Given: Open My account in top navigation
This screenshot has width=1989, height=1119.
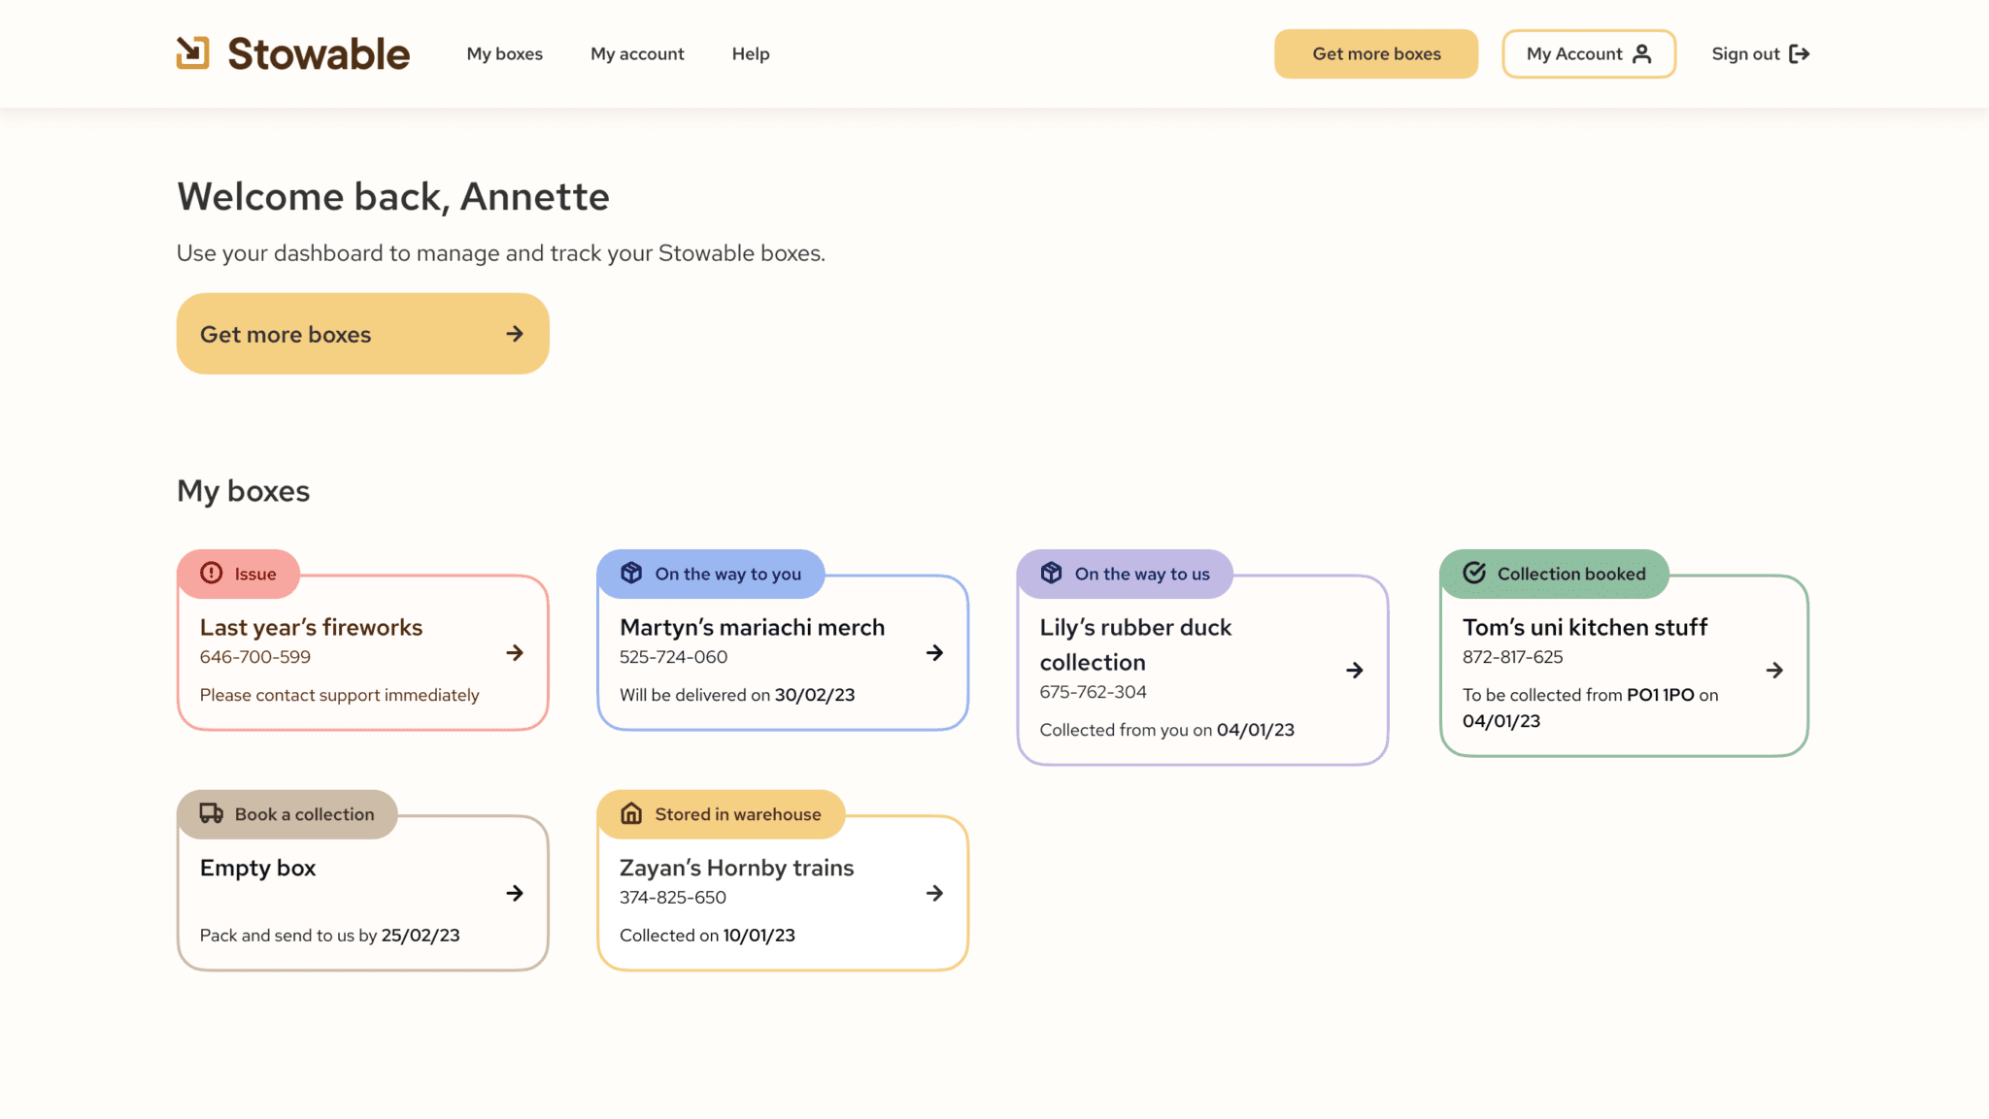Looking at the screenshot, I should [637, 54].
